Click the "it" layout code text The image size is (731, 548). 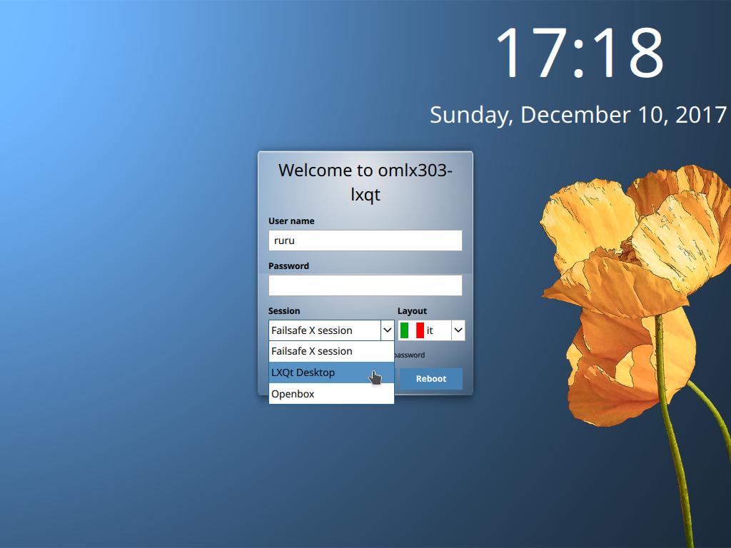coord(430,330)
